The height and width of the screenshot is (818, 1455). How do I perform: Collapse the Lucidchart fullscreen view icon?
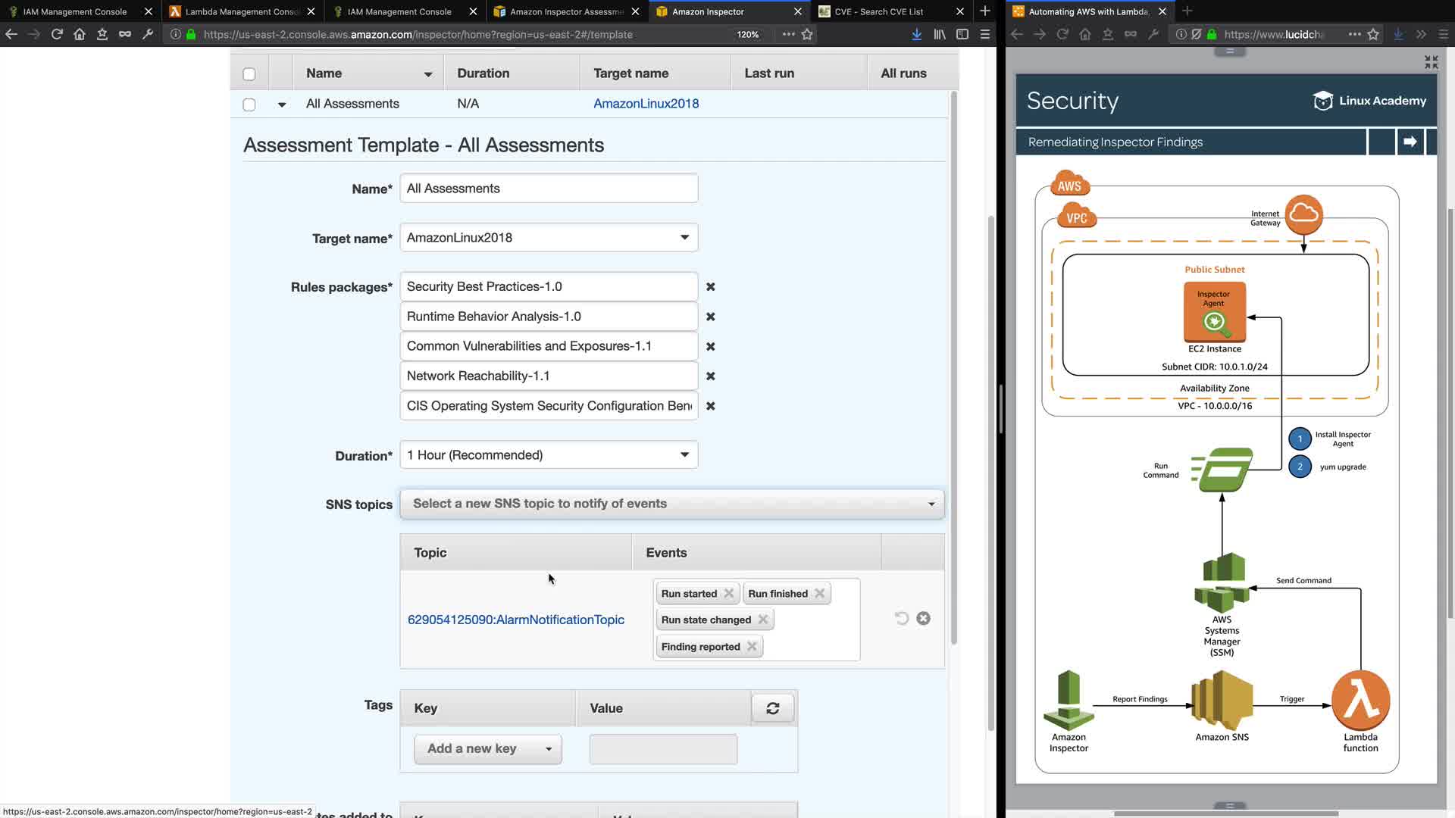point(1431,62)
